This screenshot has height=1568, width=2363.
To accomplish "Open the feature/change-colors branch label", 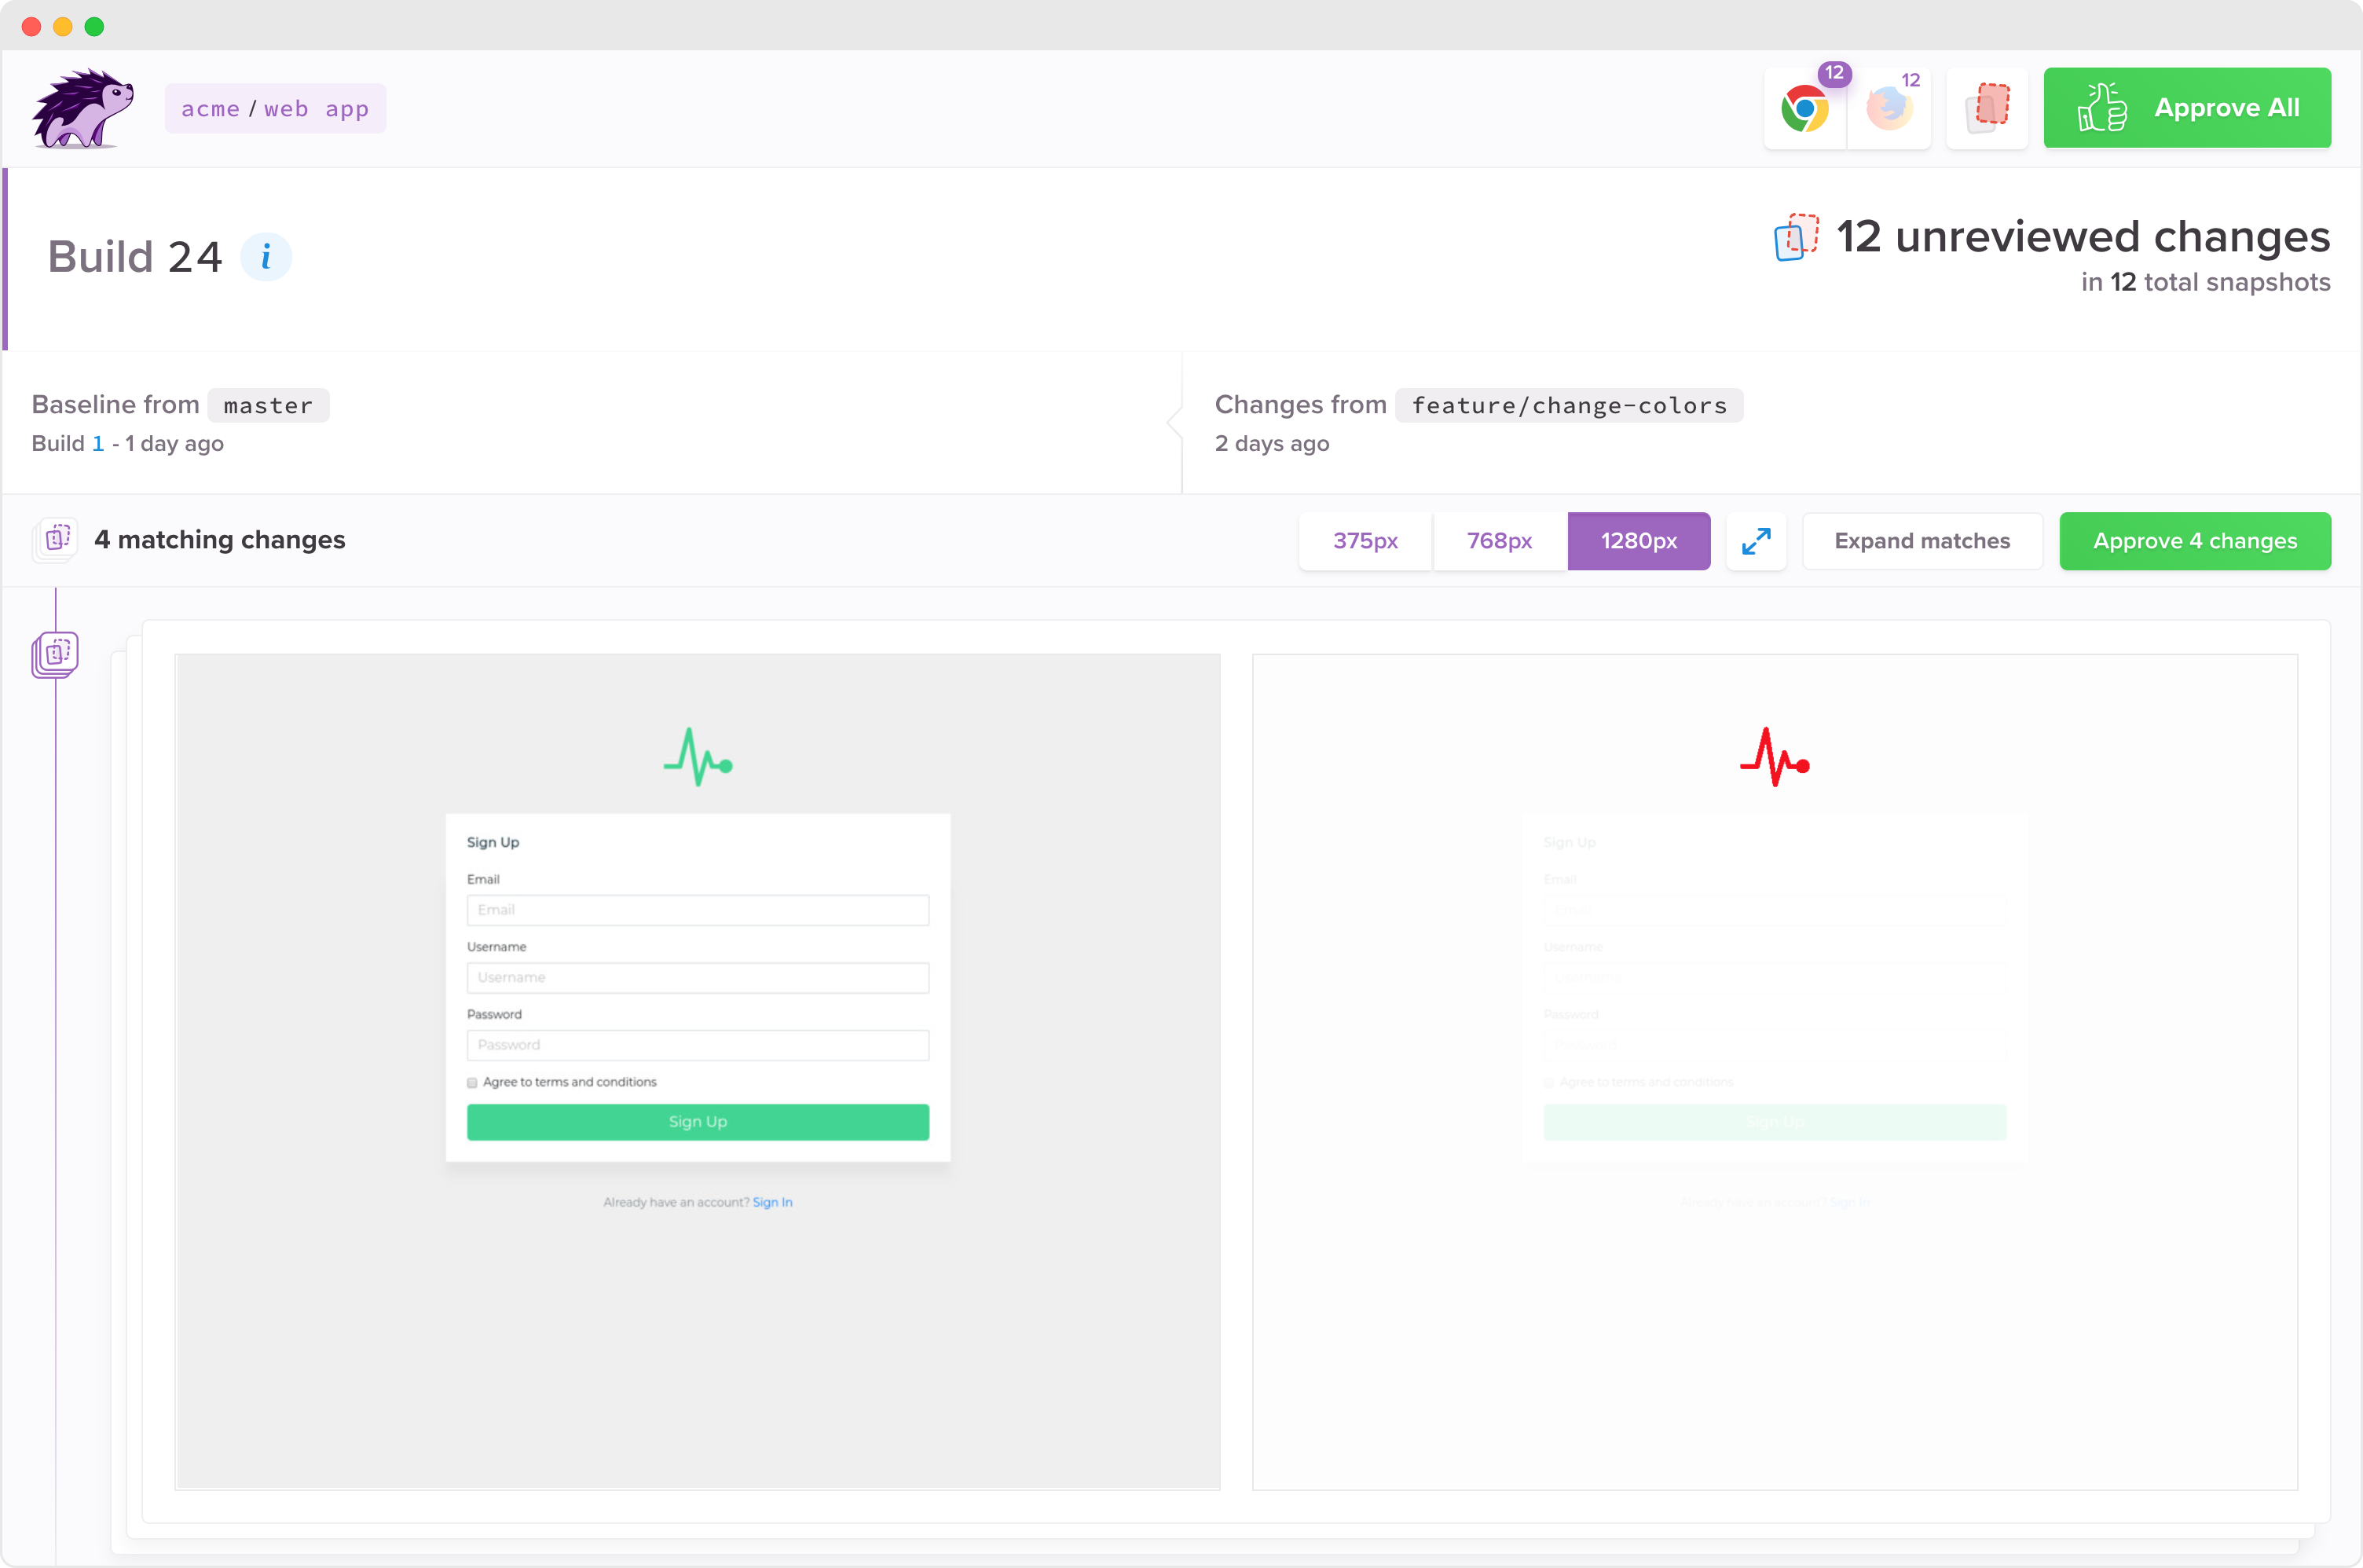I will click(x=1569, y=405).
